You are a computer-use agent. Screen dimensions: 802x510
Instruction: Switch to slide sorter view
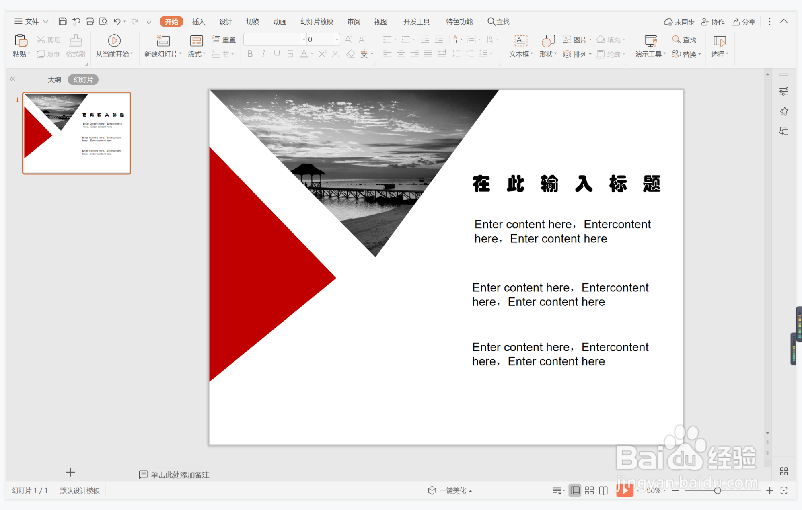pyautogui.click(x=589, y=490)
